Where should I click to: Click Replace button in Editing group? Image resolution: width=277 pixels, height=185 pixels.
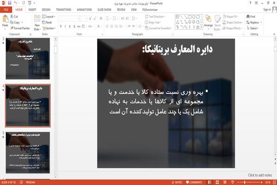click(254, 22)
